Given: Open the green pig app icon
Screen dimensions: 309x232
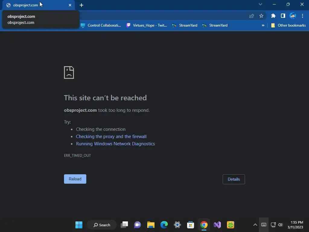Looking at the screenshot, I should 230,225.
